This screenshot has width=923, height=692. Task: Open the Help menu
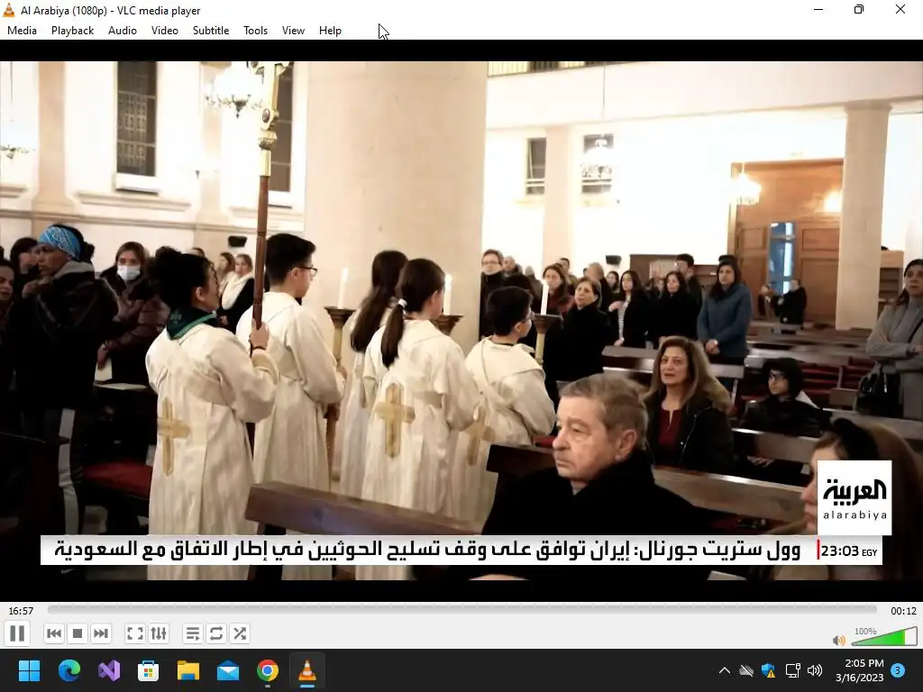(330, 31)
